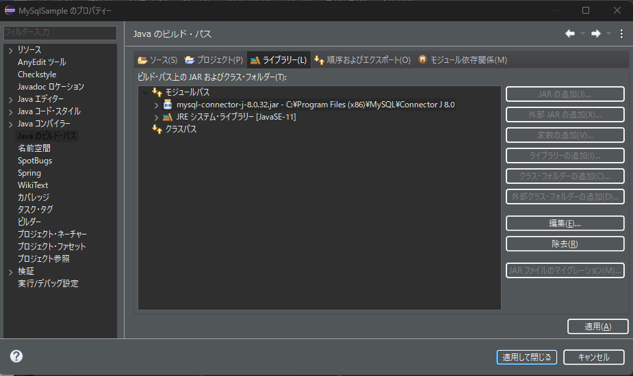Select the クラスパス row
633x376 pixels.
[181, 129]
